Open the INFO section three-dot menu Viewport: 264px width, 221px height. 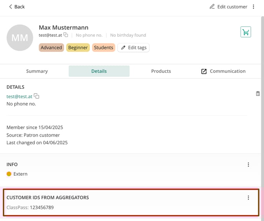248,165
